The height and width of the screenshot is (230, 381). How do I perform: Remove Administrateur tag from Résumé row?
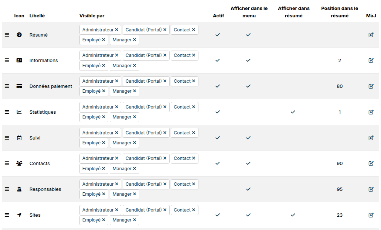(117, 30)
